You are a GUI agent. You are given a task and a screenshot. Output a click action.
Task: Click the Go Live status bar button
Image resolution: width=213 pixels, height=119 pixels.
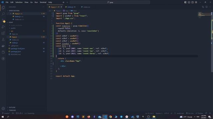[x=190, y=113]
